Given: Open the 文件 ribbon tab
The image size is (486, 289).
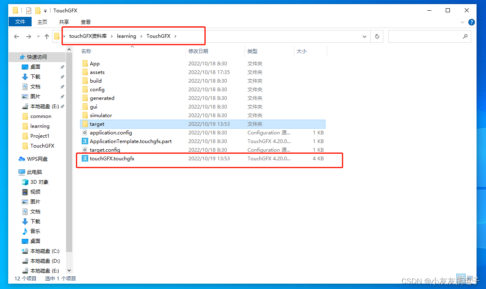Looking at the screenshot, I should click(x=20, y=22).
